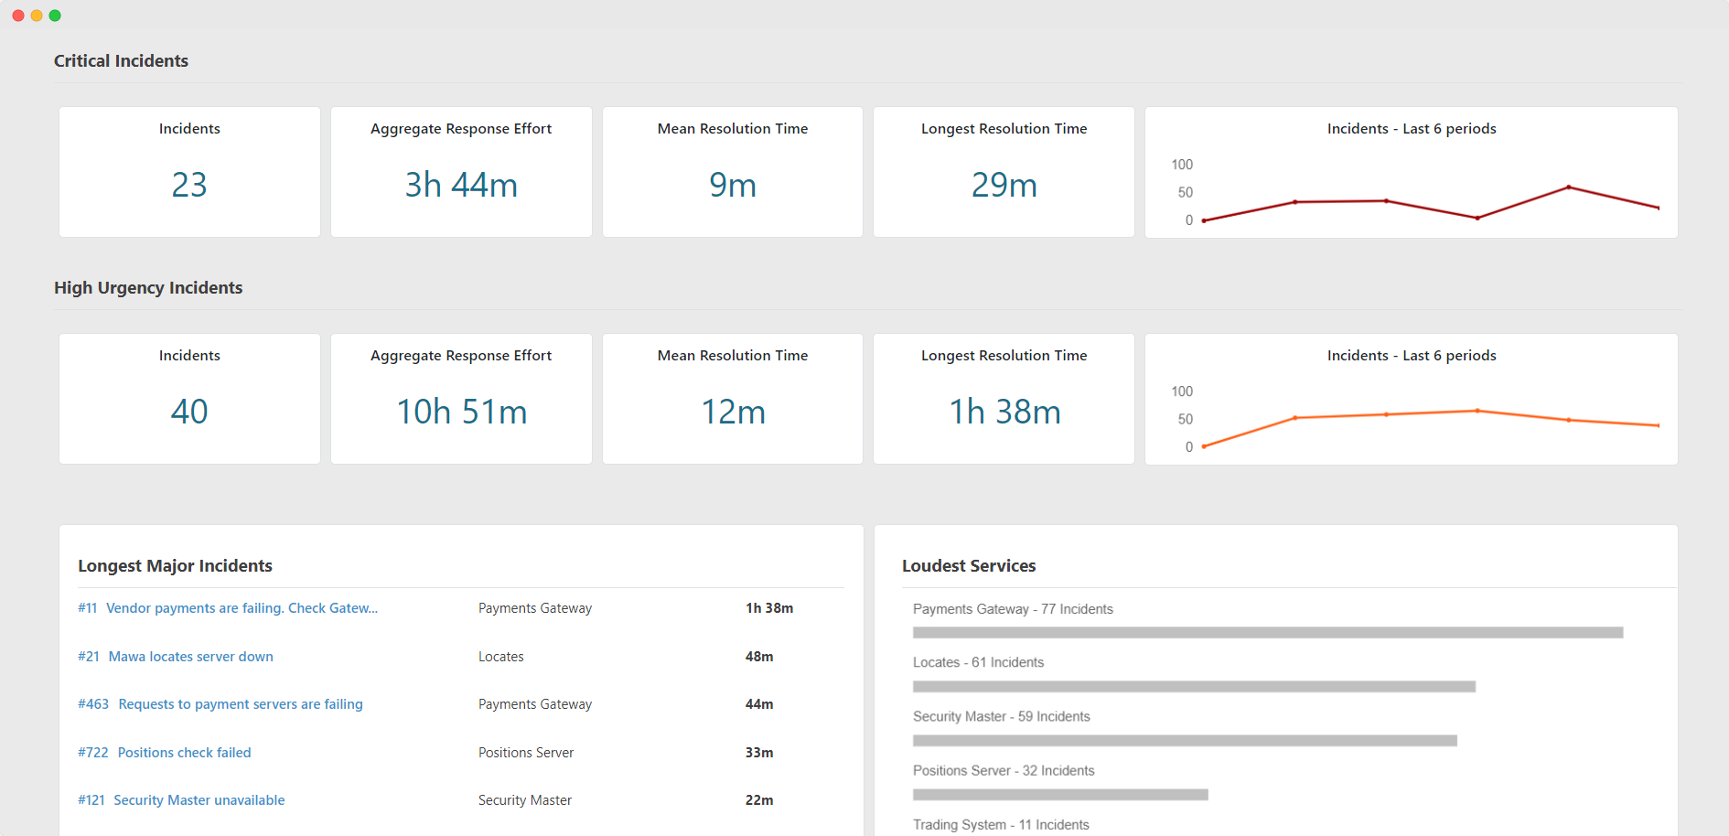Open incident #463 Requests to payment servers
Viewport: 1729px width, 836px height.
[x=220, y=704]
